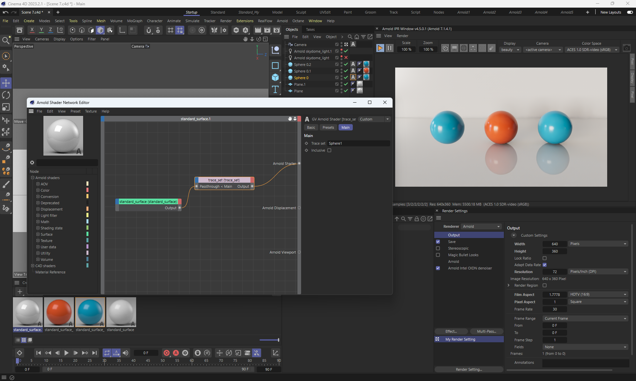Viewport: 636px width, 381px height.
Task: Click the Render Setting... button
Action: [x=469, y=369]
